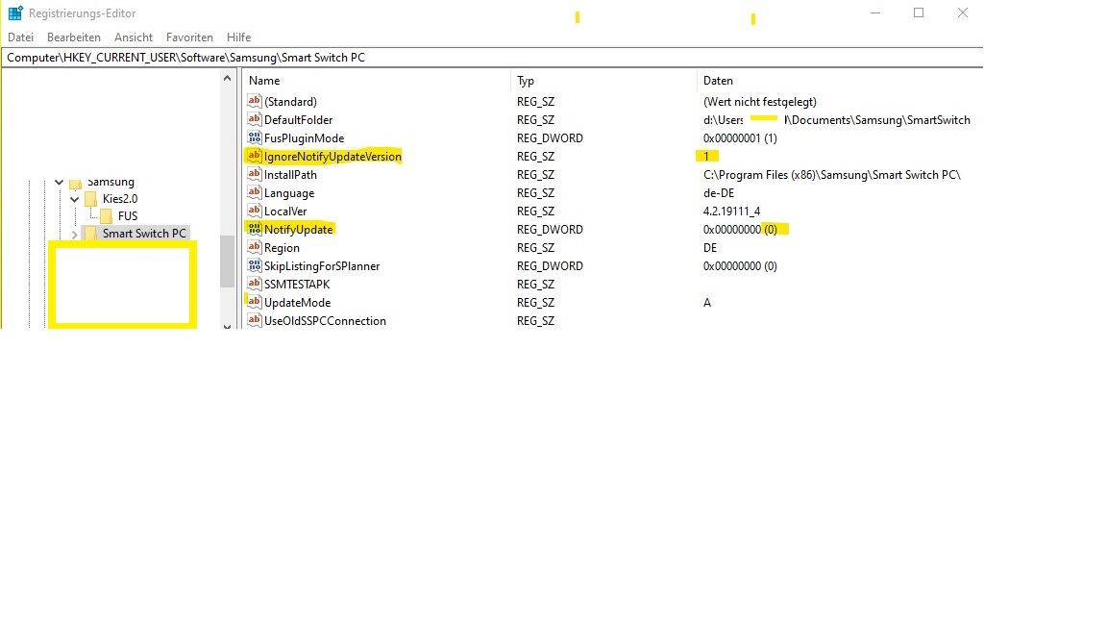Select the DWORD icon next to FusPluginMode
1107x623 pixels.
tap(254, 137)
